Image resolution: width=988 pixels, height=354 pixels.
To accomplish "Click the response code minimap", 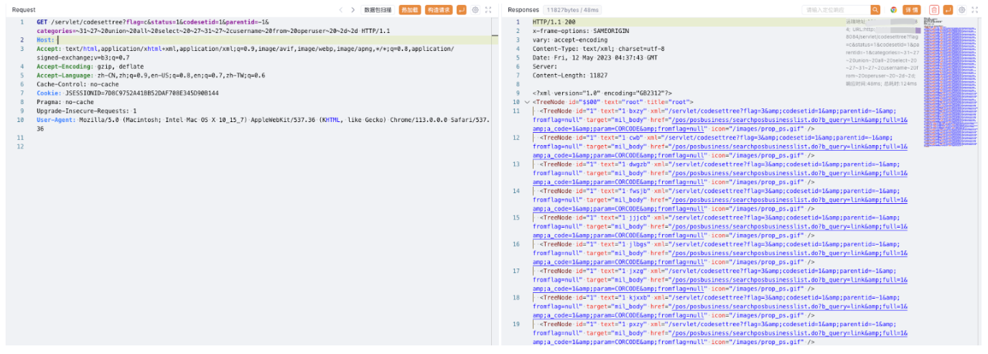I will [x=949, y=86].
